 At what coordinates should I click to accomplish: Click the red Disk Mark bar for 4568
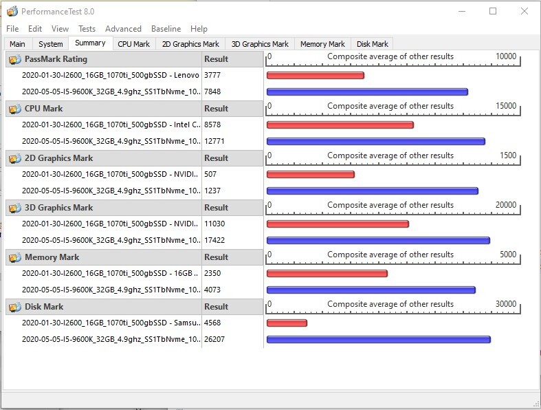click(287, 323)
